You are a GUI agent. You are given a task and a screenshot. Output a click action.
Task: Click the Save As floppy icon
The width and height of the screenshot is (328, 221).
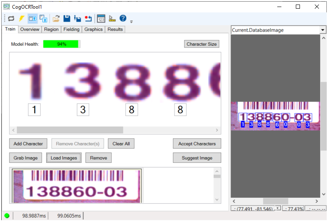point(78,19)
